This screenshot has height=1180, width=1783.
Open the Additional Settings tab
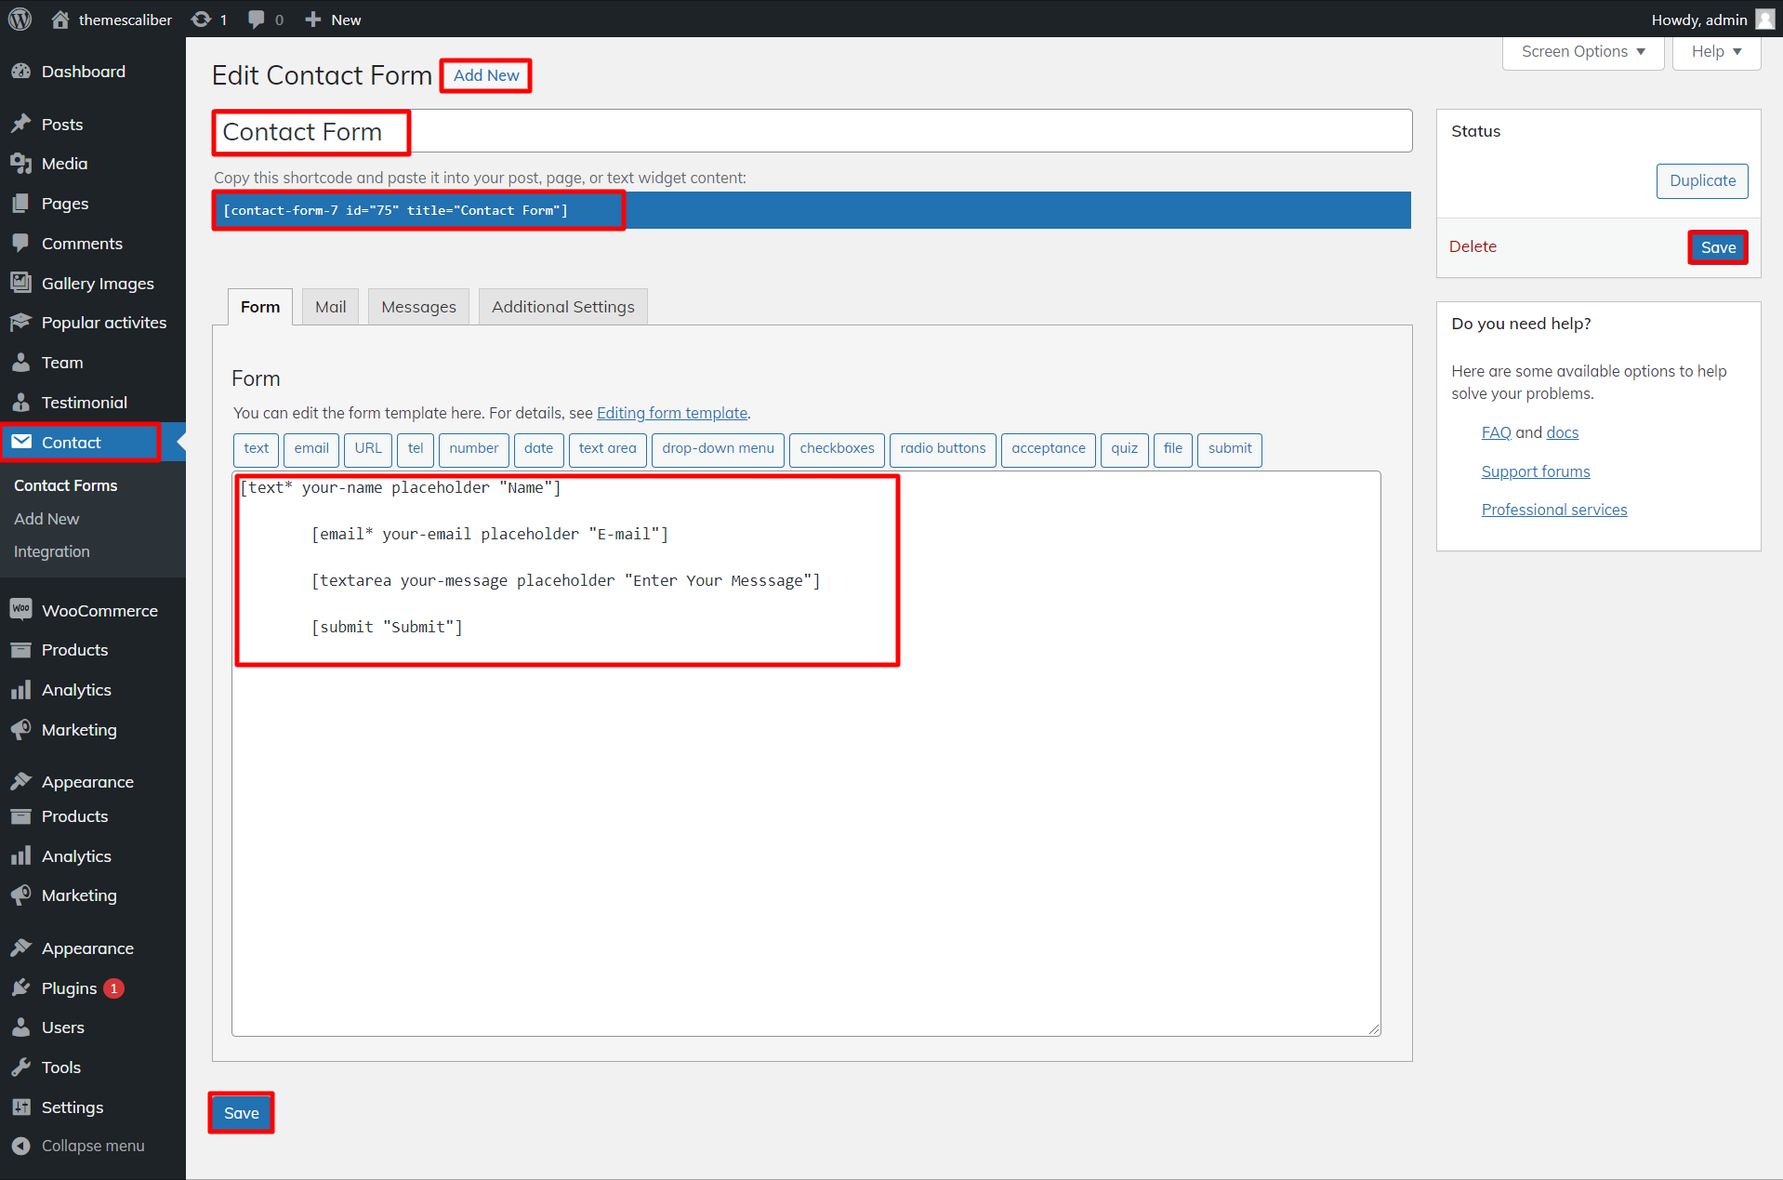tap(562, 306)
